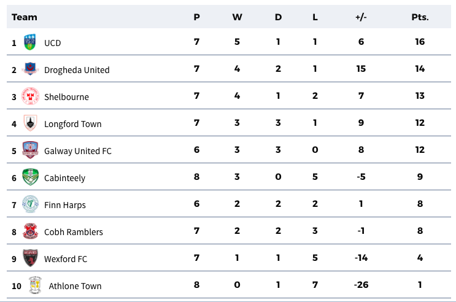
Task: Click the Cobh Ramblers crest
Action: click(x=30, y=231)
